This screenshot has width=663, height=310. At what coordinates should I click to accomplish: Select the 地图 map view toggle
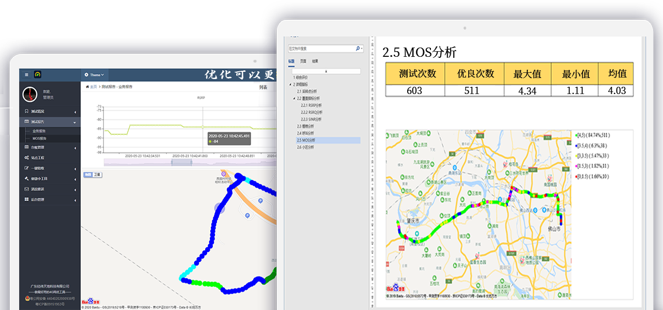coord(88,175)
